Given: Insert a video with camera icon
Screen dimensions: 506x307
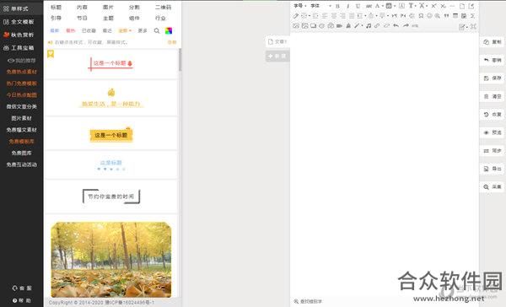Looking at the screenshot, I should pos(339,25).
